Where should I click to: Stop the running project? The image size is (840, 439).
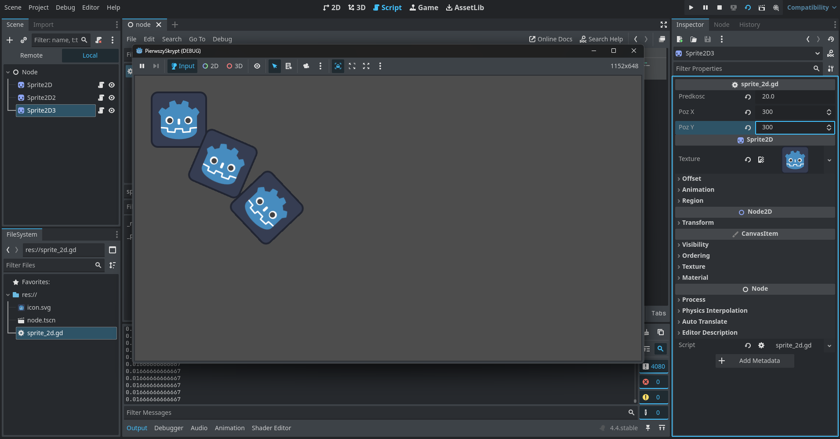point(720,7)
